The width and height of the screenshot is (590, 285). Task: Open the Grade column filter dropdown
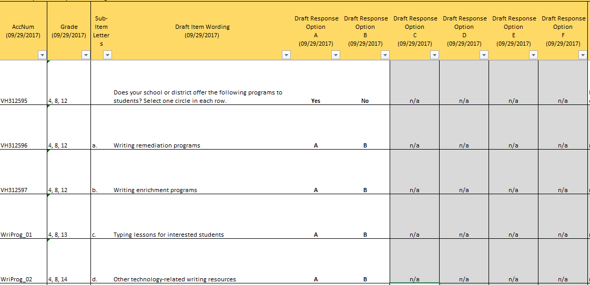pos(86,55)
